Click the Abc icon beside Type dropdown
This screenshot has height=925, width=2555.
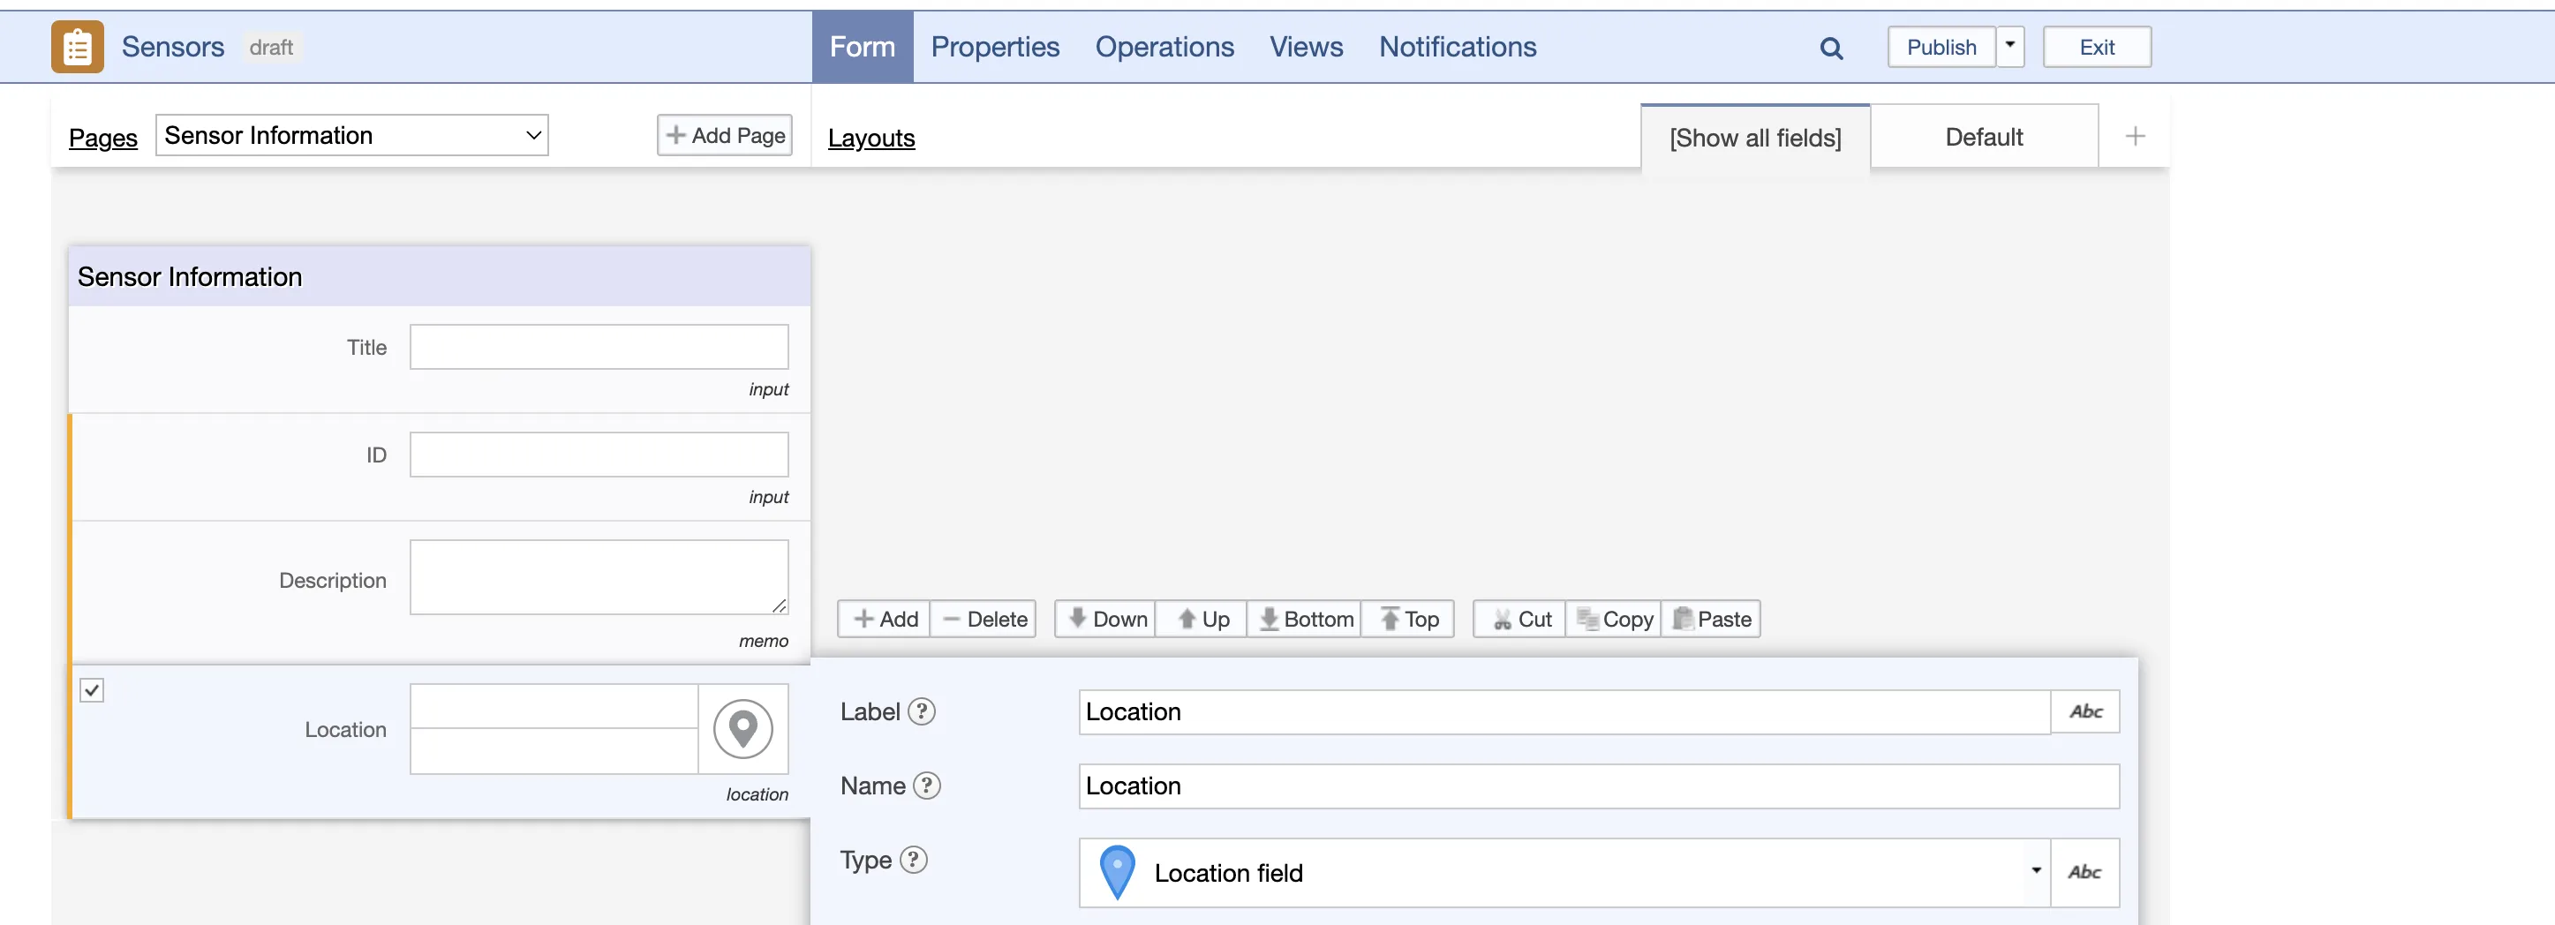pos(2084,872)
